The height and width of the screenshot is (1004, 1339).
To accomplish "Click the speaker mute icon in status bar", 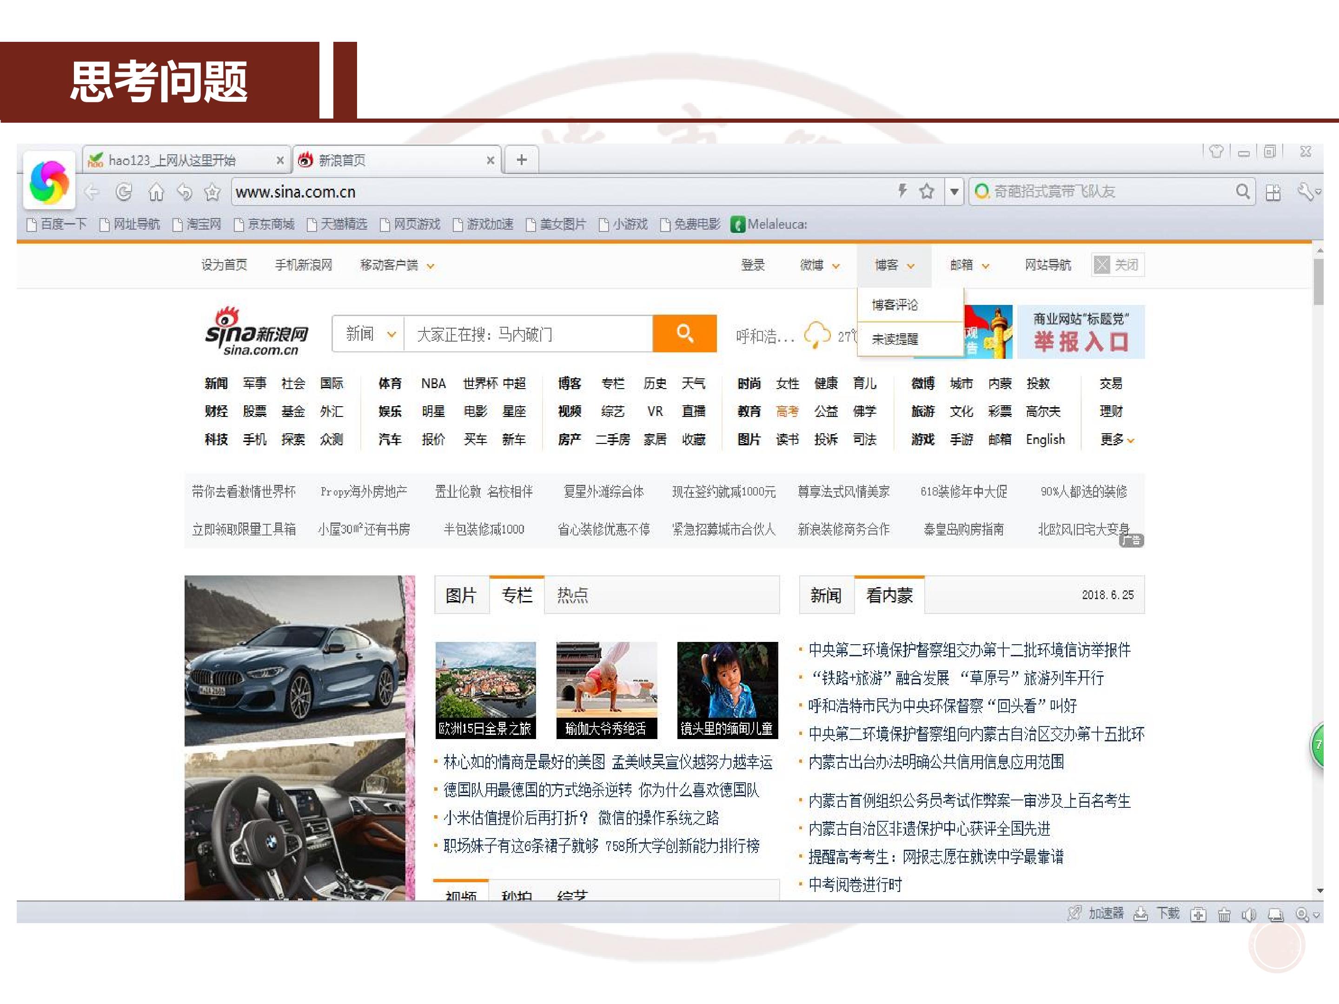I will click(x=1248, y=914).
